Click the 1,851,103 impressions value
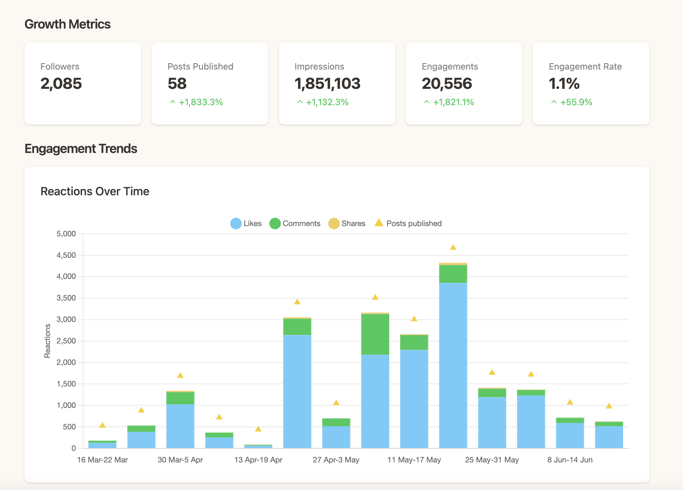Image resolution: width=683 pixels, height=490 pixels. point(327,84)
